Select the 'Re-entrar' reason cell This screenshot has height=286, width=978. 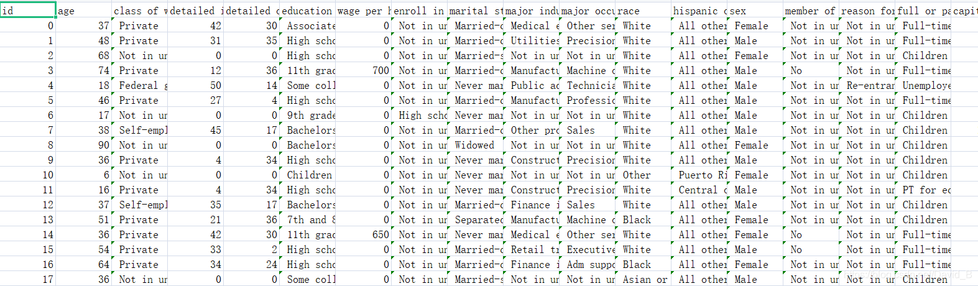[x=867, y=85]
